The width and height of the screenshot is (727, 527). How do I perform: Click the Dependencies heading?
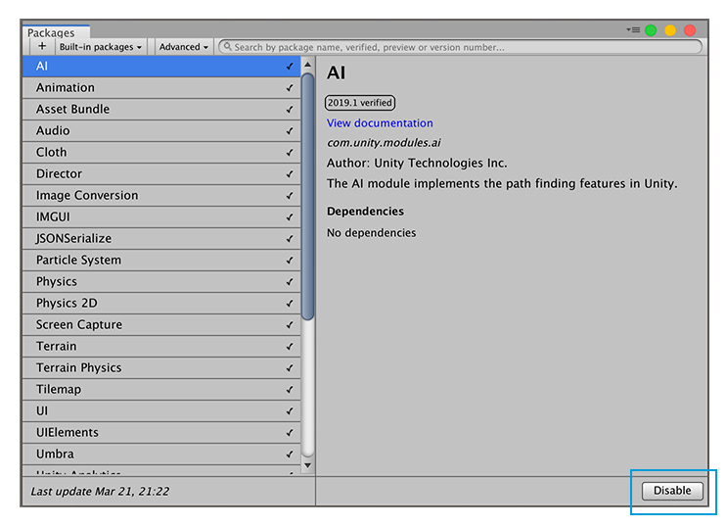(x=365, y=212)
